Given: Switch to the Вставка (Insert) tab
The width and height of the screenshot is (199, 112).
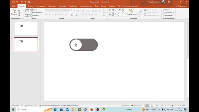Looking at the screenshot, I should 30,6.
